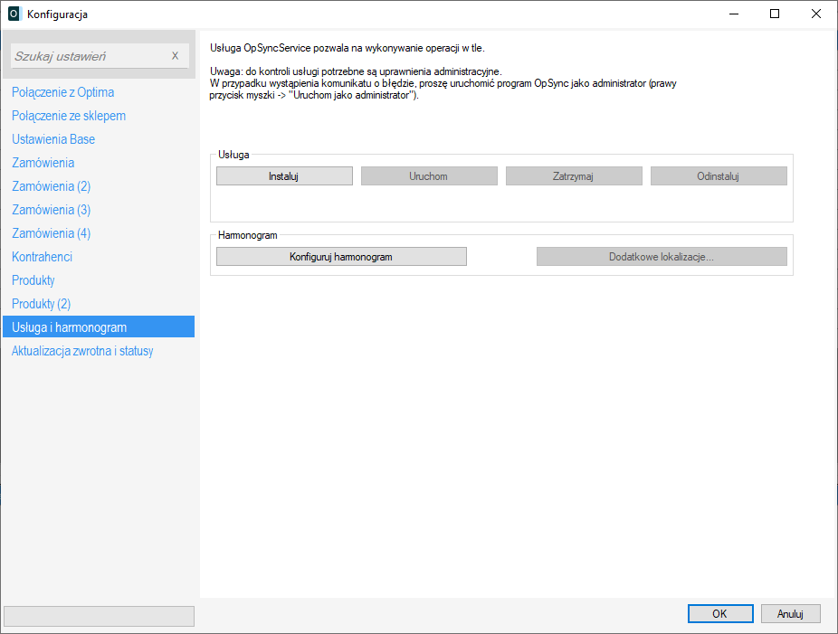Switch to Zamówienia (2) settings
The image size is (838, 634).
coord(52,186)
